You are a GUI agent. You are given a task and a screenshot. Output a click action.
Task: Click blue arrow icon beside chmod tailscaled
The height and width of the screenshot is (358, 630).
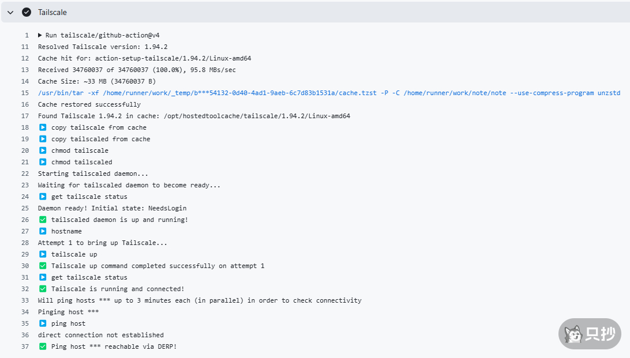point(43,162)
